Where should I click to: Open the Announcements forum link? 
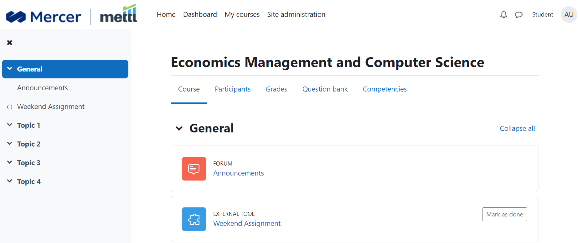click(239, 173)
